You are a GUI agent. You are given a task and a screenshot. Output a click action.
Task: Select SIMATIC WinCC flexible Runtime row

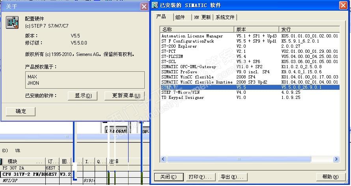250,82
